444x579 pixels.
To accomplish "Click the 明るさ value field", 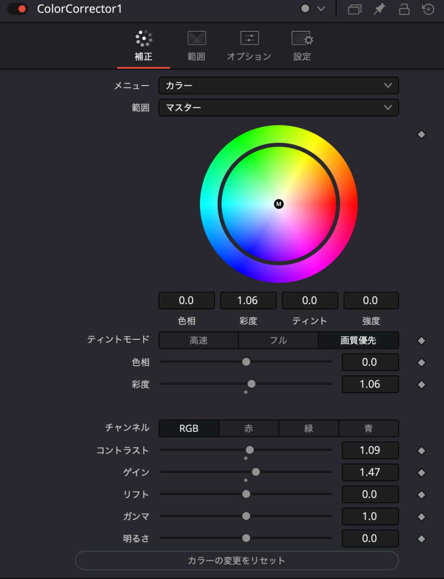I will pos(370,538).
